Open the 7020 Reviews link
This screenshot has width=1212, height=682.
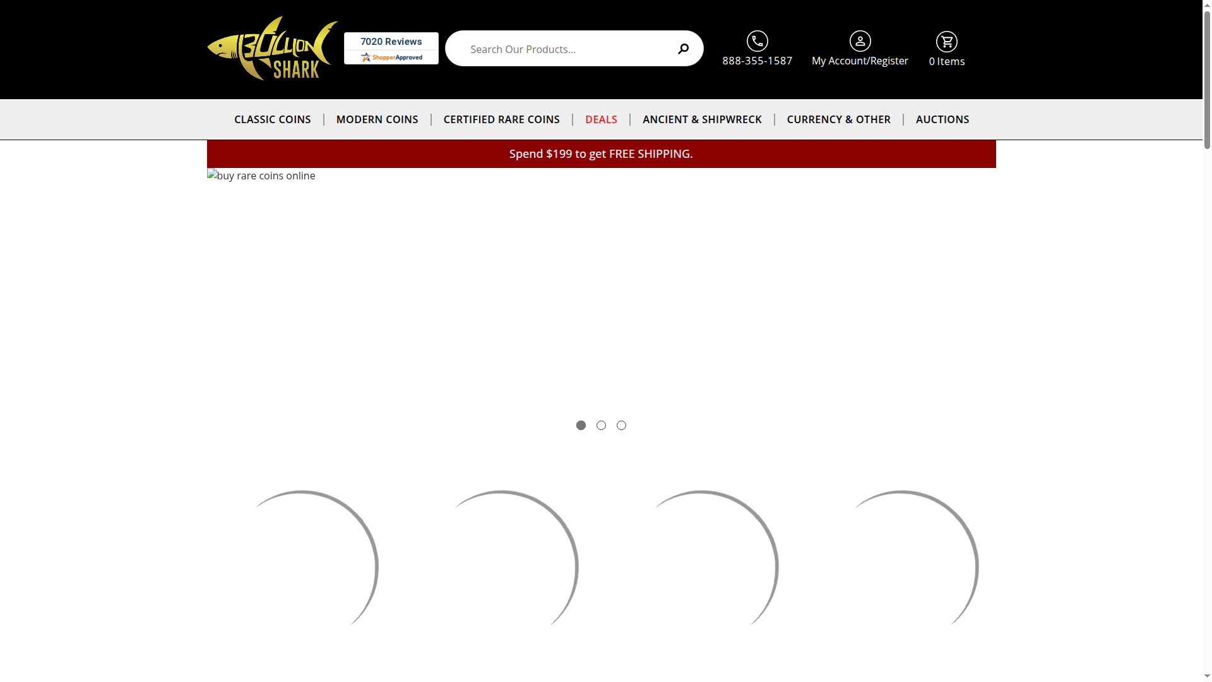pos(391,41)
